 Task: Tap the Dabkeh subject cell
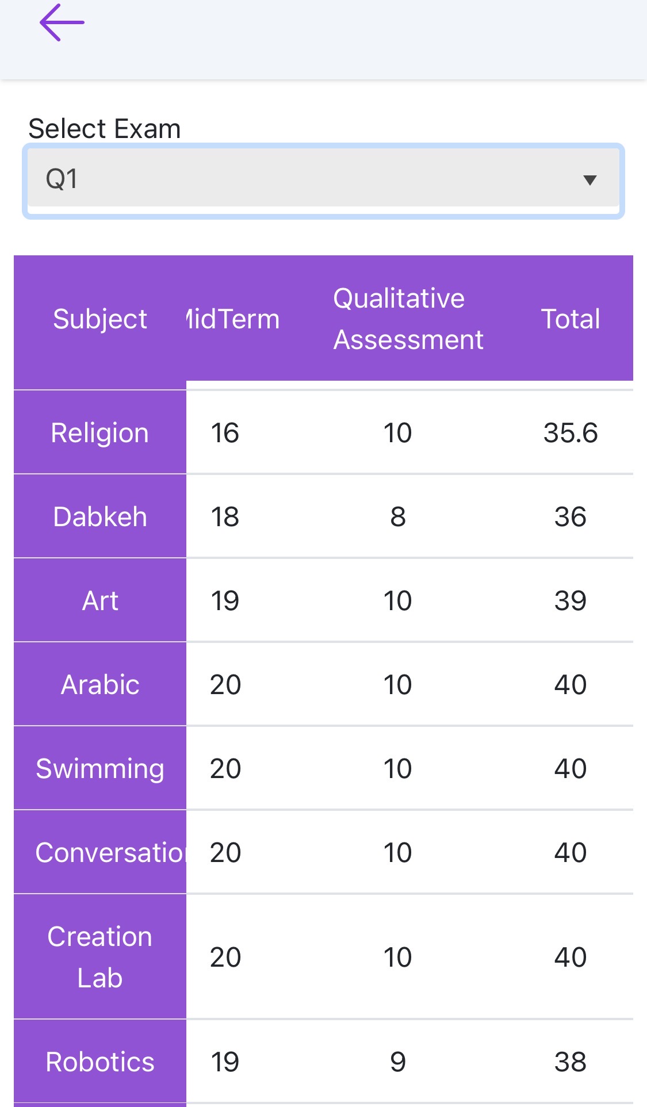click(x=100, y=517)
